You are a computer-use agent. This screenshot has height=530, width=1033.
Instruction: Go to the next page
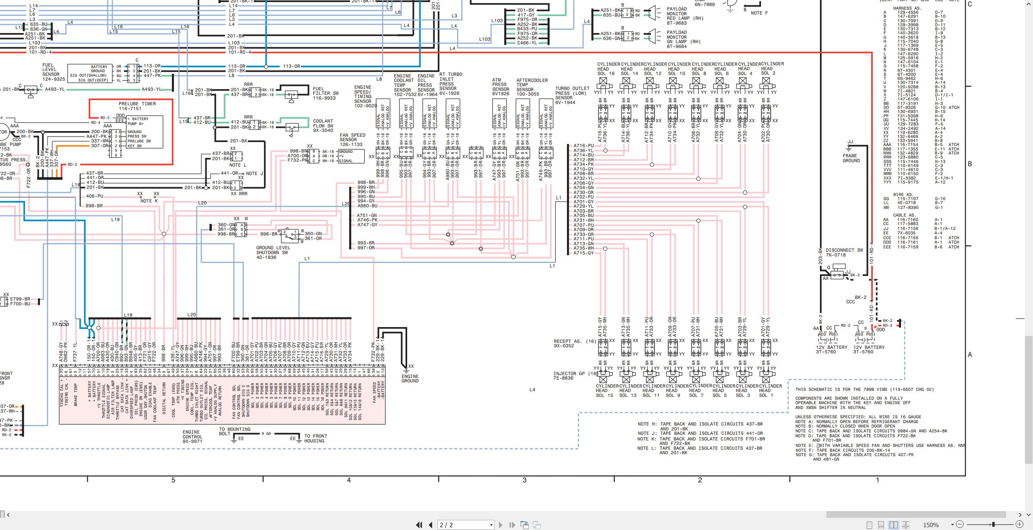click(x=501, y=525)
